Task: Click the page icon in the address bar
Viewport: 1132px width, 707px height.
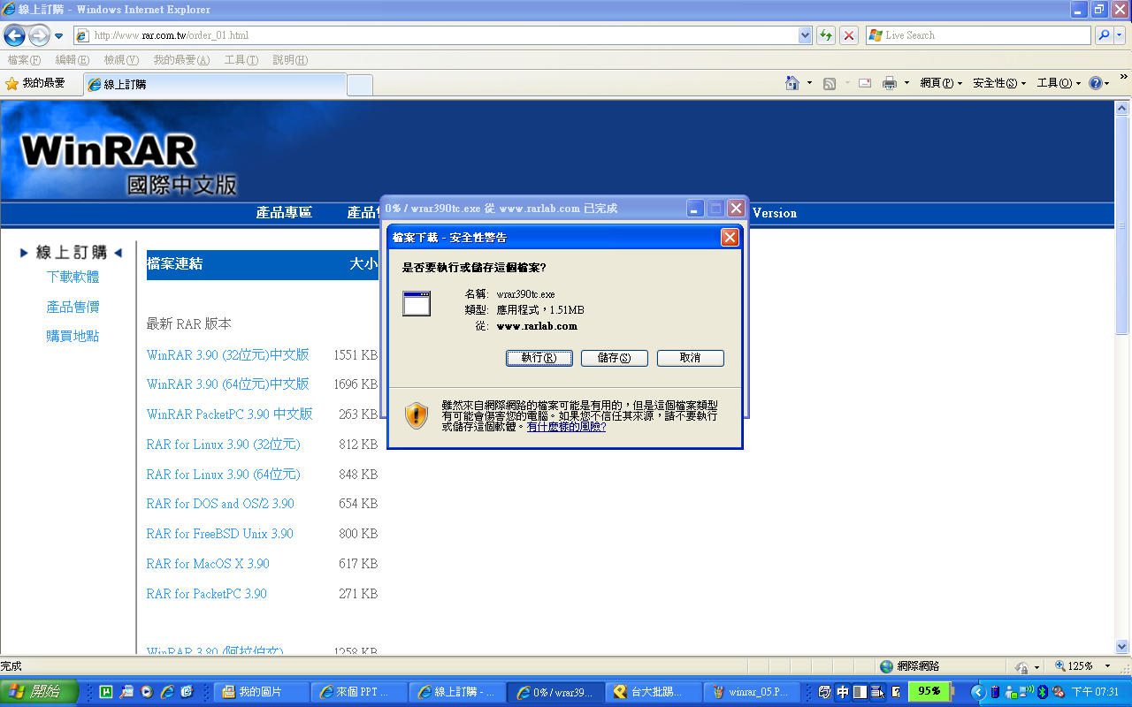Action: (82, 35)
